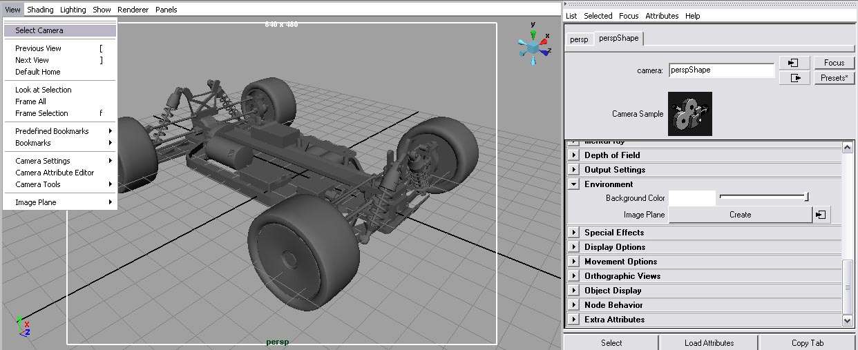
Task: Expand the Node Behavior section
Action: [x=574, y=305]
